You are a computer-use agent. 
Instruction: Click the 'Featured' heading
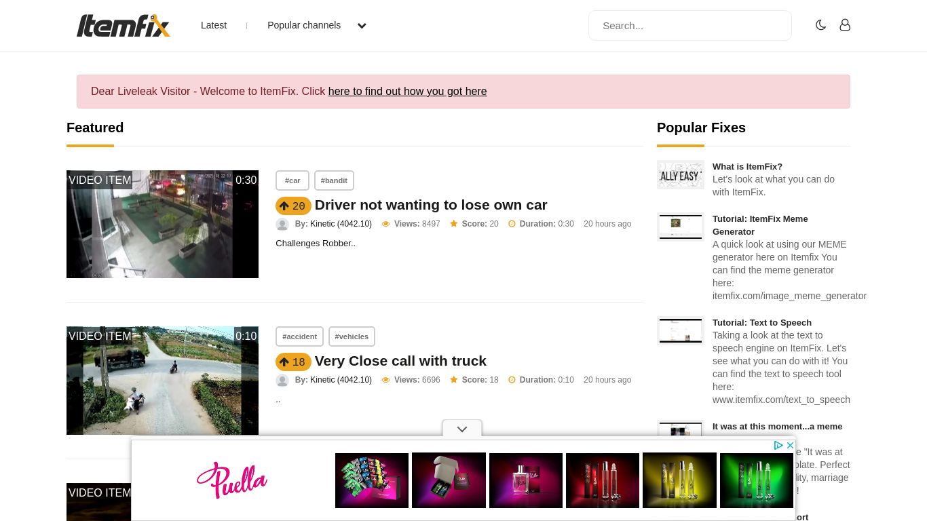[95, 128]
